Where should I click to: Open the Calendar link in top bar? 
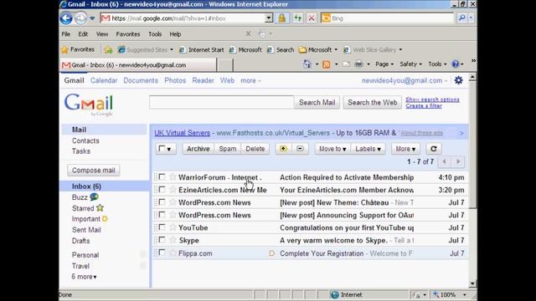pos(104,80)
